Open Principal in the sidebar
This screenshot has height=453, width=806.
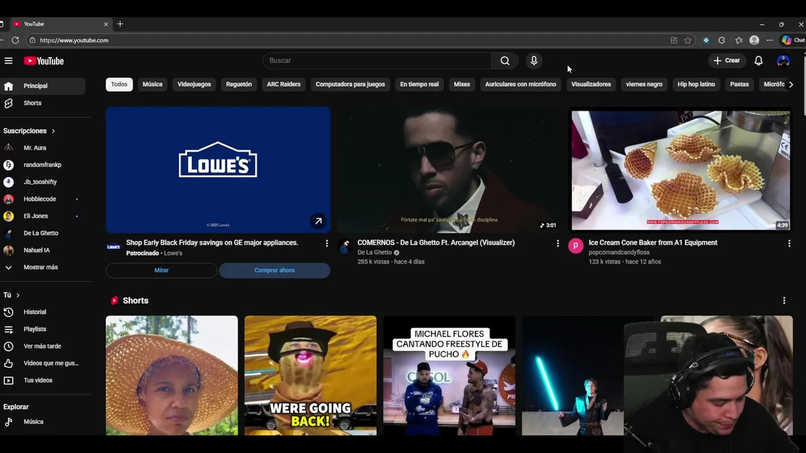pyautogui.click(x=42, y=86)
